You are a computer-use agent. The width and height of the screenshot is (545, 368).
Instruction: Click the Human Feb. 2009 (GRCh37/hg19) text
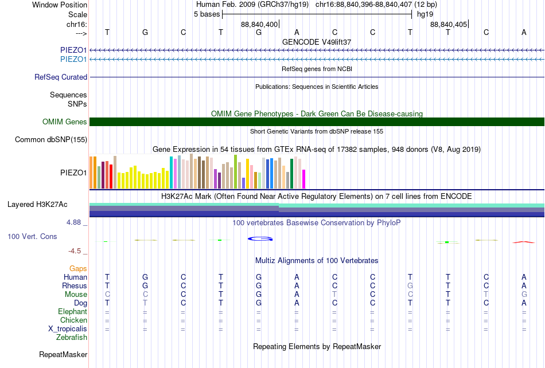252,5
